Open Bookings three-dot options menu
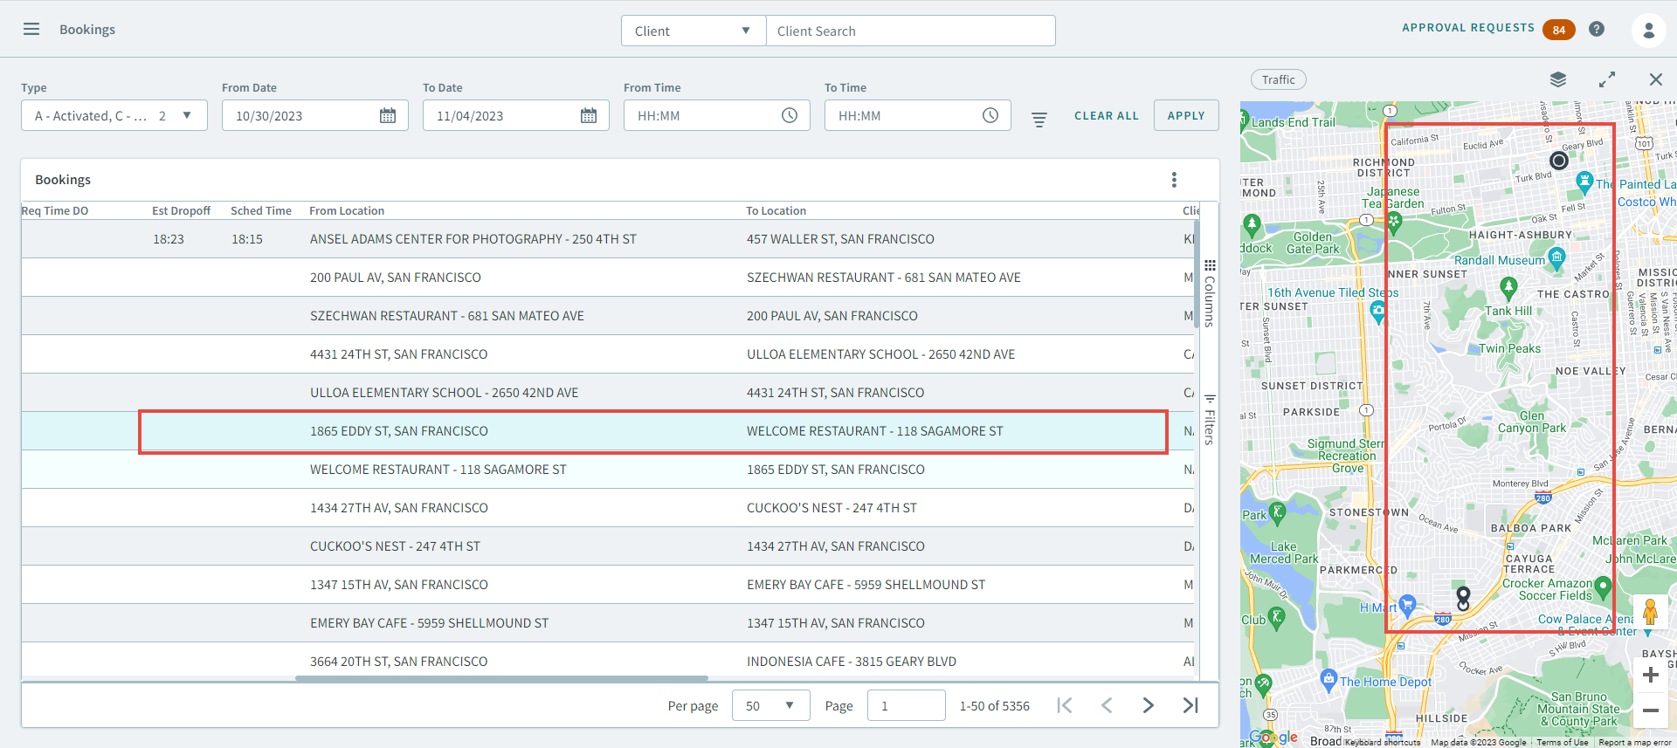 [x=1174, y=180]
